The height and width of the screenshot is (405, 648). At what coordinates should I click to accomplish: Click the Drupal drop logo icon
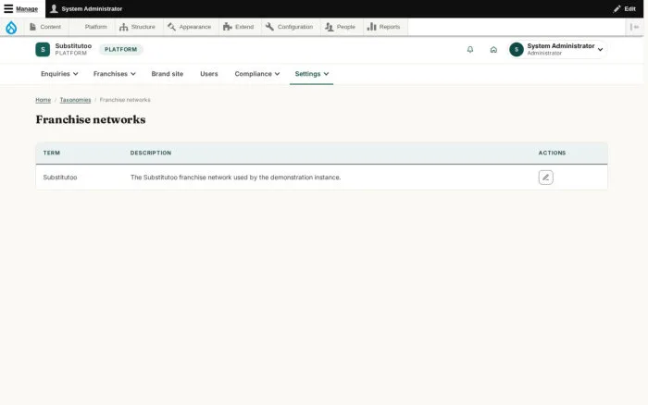tap(11, 27)
